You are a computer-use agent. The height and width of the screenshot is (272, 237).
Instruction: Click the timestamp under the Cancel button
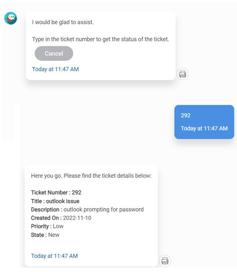55,69
